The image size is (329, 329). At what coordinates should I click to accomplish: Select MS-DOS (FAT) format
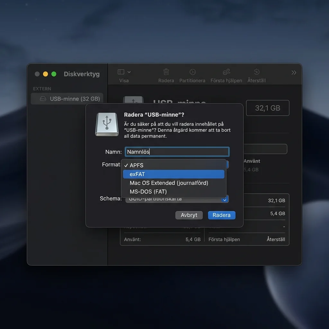tap(173, 192)
